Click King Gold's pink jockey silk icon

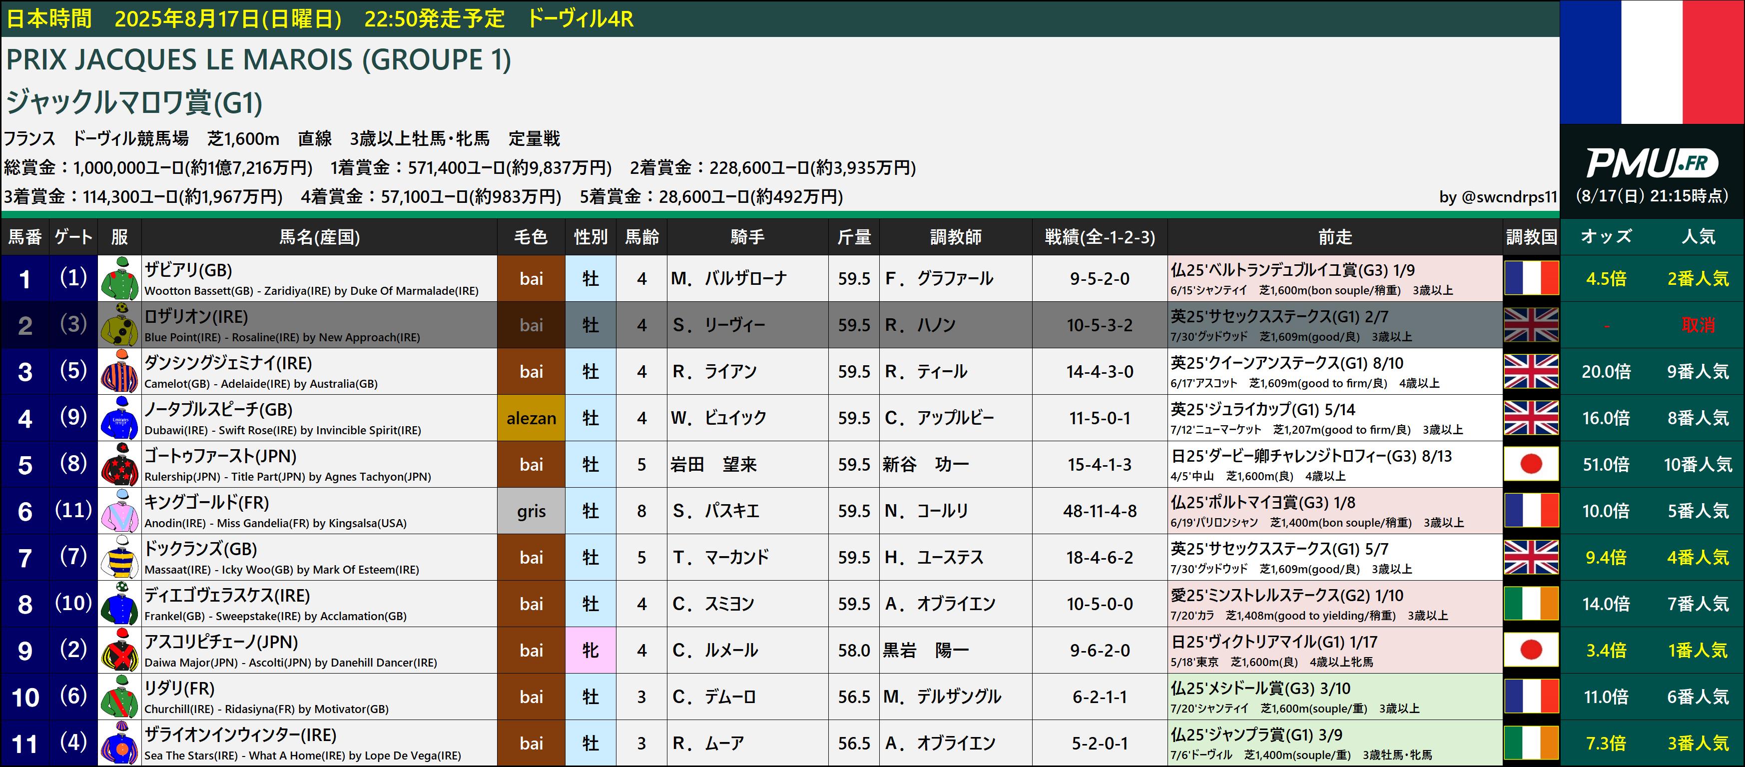click(119, 511)
